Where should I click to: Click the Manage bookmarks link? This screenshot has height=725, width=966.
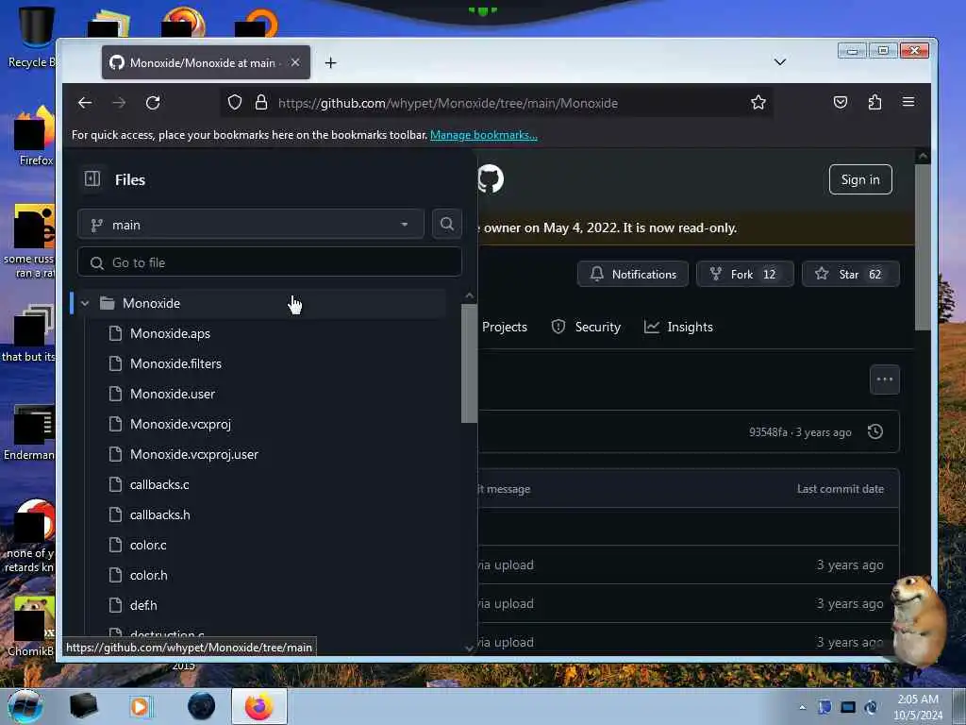pyautogui.click(x=484, y=135)
